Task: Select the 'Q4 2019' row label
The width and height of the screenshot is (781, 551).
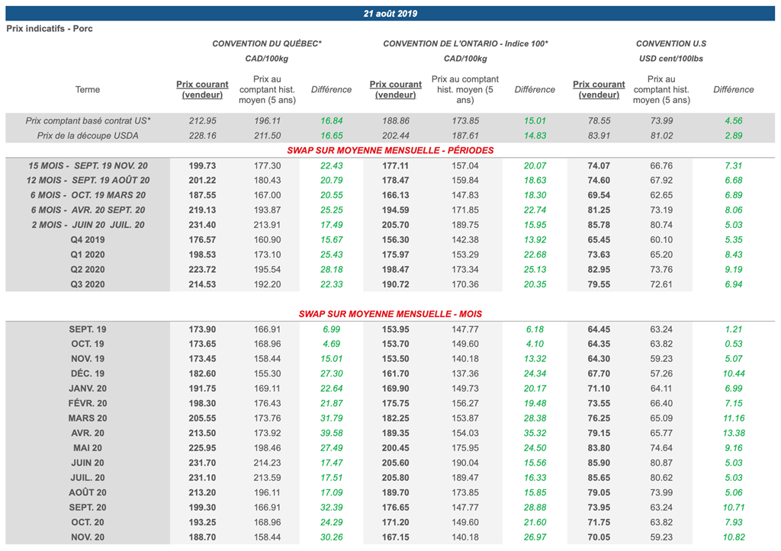Action: pyautogui.click(x=88, y=239)
